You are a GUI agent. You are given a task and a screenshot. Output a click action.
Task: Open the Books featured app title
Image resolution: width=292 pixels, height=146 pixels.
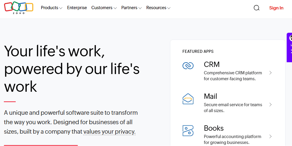(x=214, y=128)
